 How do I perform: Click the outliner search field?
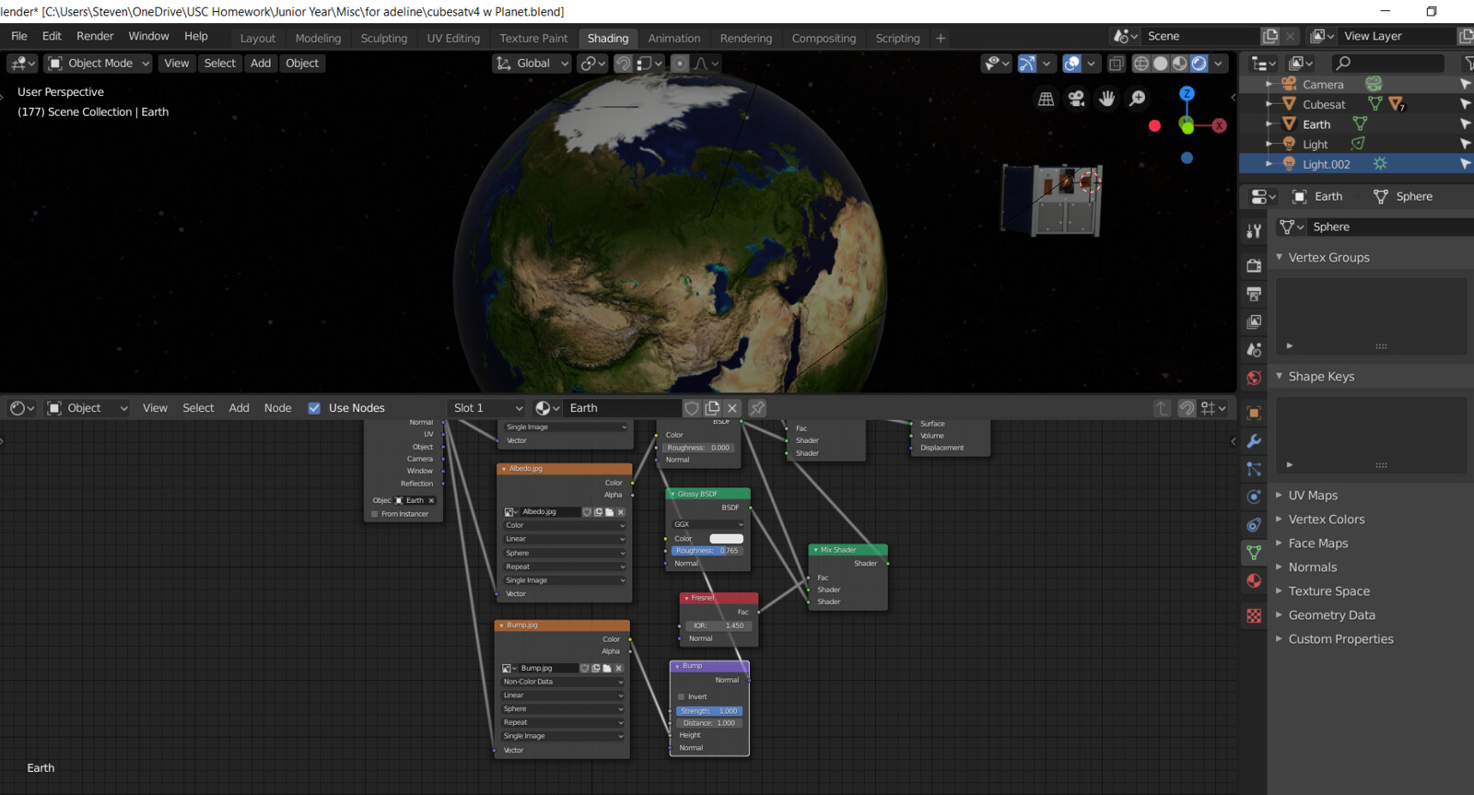[1387, 63]
